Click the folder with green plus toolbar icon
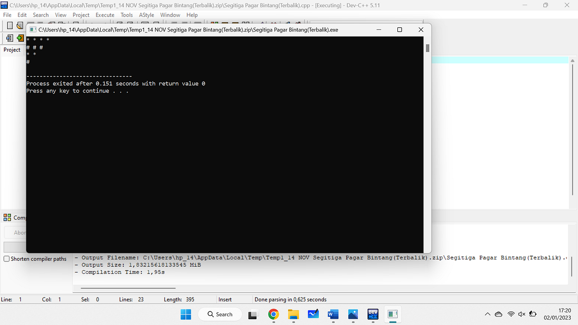Viewport: 578px width, 325px height. 20,38
